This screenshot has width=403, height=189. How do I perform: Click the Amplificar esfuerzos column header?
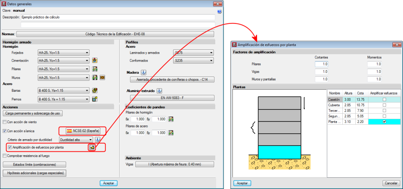point(384,93)
